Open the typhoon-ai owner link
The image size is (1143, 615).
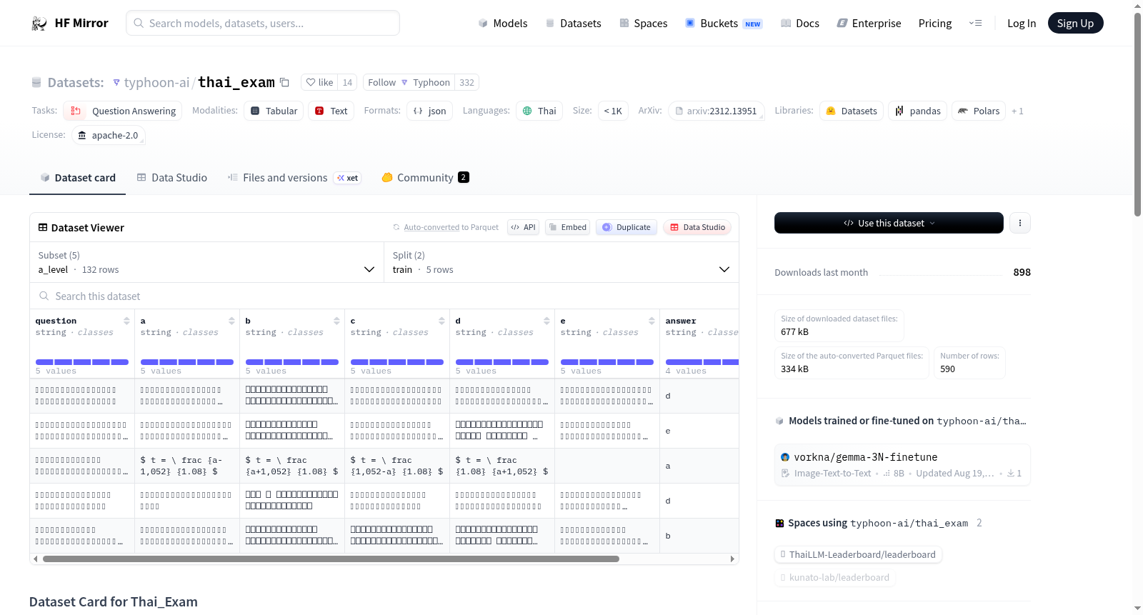pos(156,82)
